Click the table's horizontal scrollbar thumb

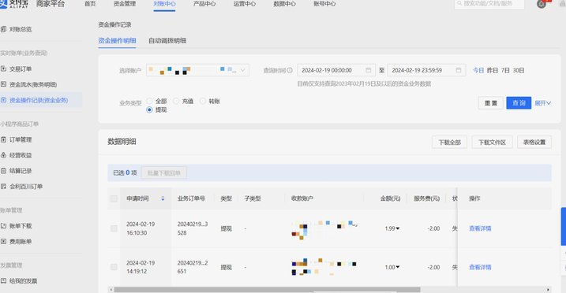point(267,289)
